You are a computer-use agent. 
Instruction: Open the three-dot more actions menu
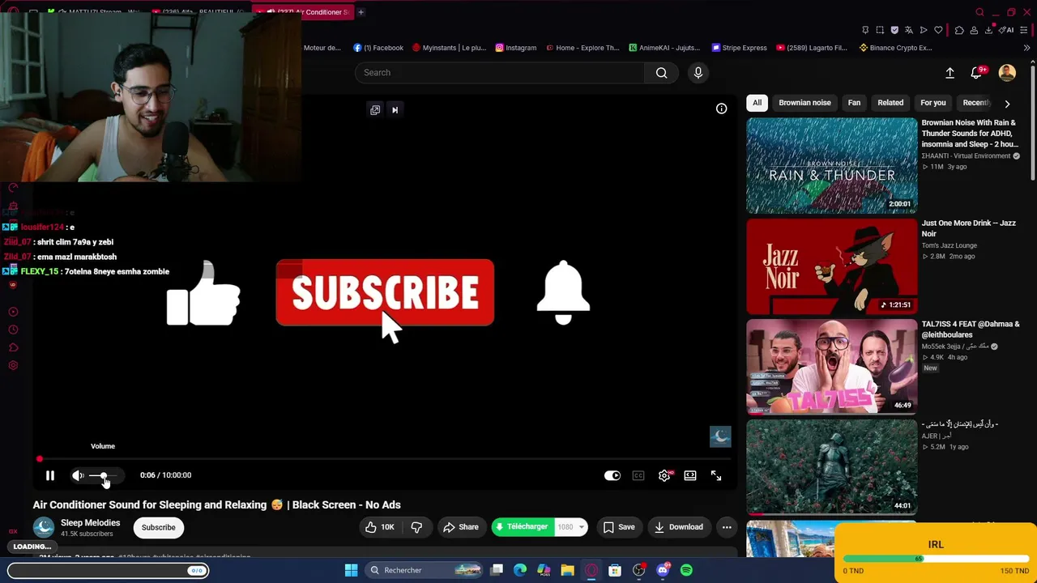point(727,527)
